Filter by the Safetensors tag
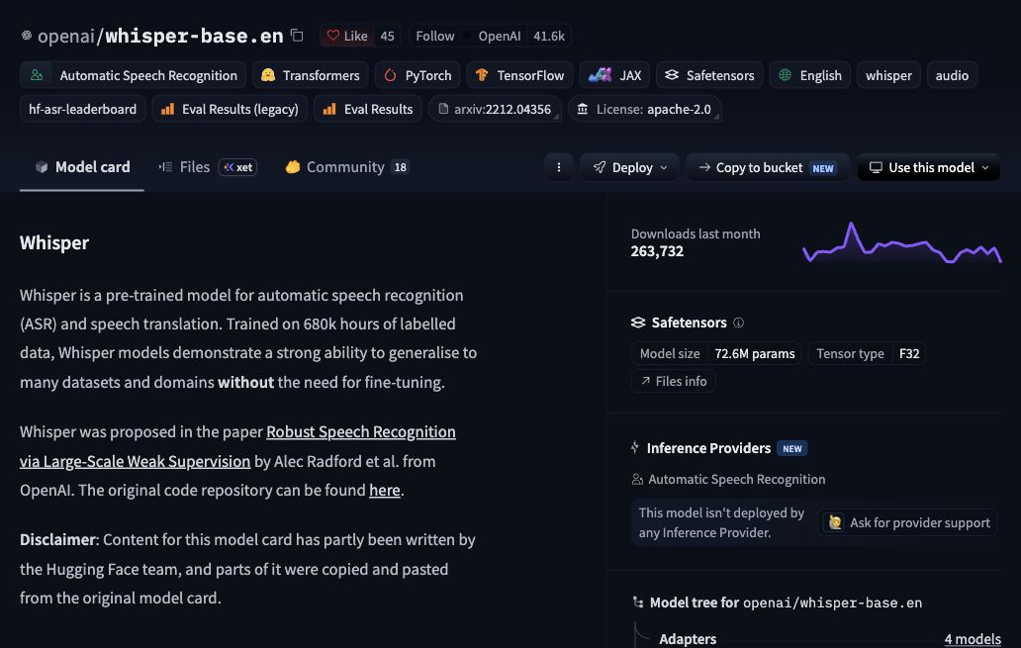 click(x=709, y=75)
